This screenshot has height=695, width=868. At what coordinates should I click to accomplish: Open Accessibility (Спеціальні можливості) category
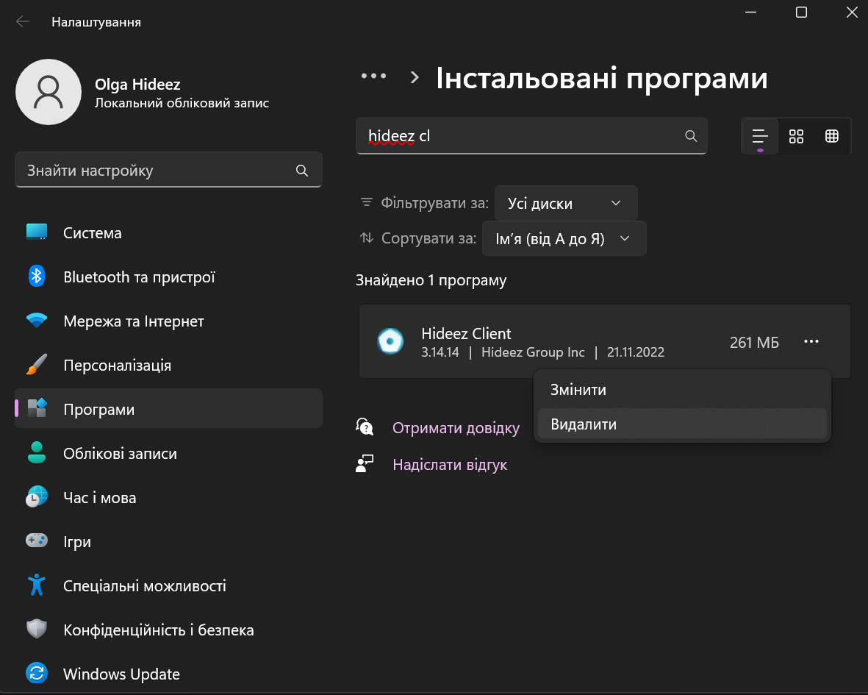(168, 585)
